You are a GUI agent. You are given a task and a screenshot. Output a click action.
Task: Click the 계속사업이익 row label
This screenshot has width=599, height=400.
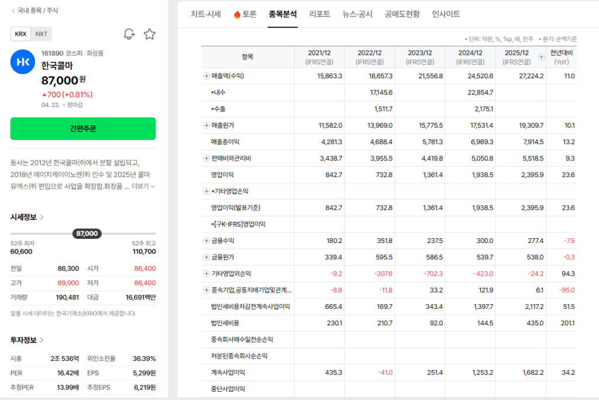click(x=228, y=373)
